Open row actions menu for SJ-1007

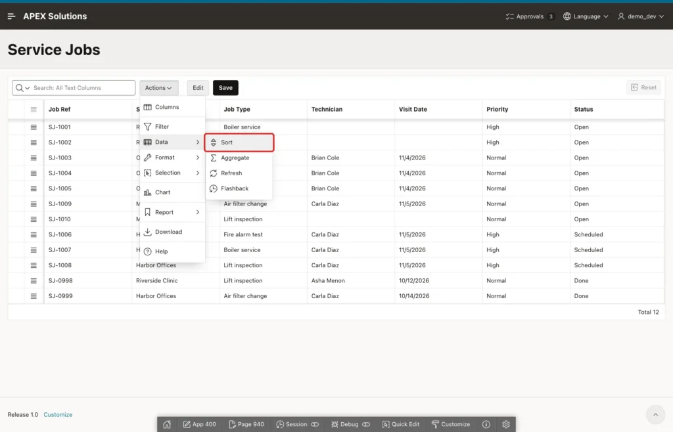coord(34,250)
